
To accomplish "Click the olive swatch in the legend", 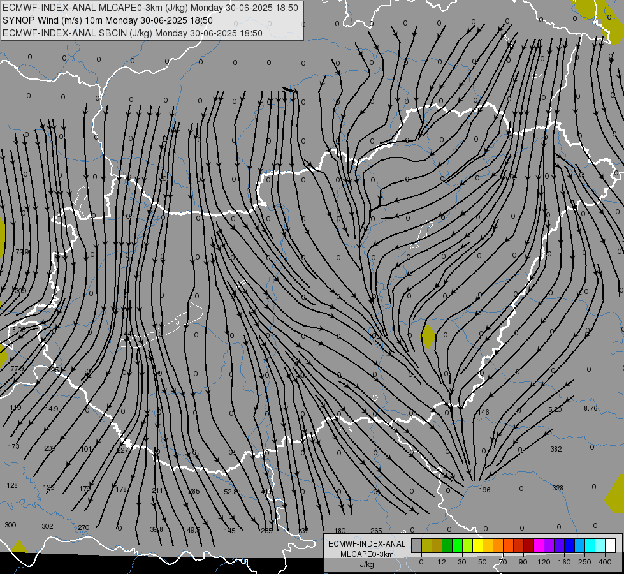I will [426, 545].
